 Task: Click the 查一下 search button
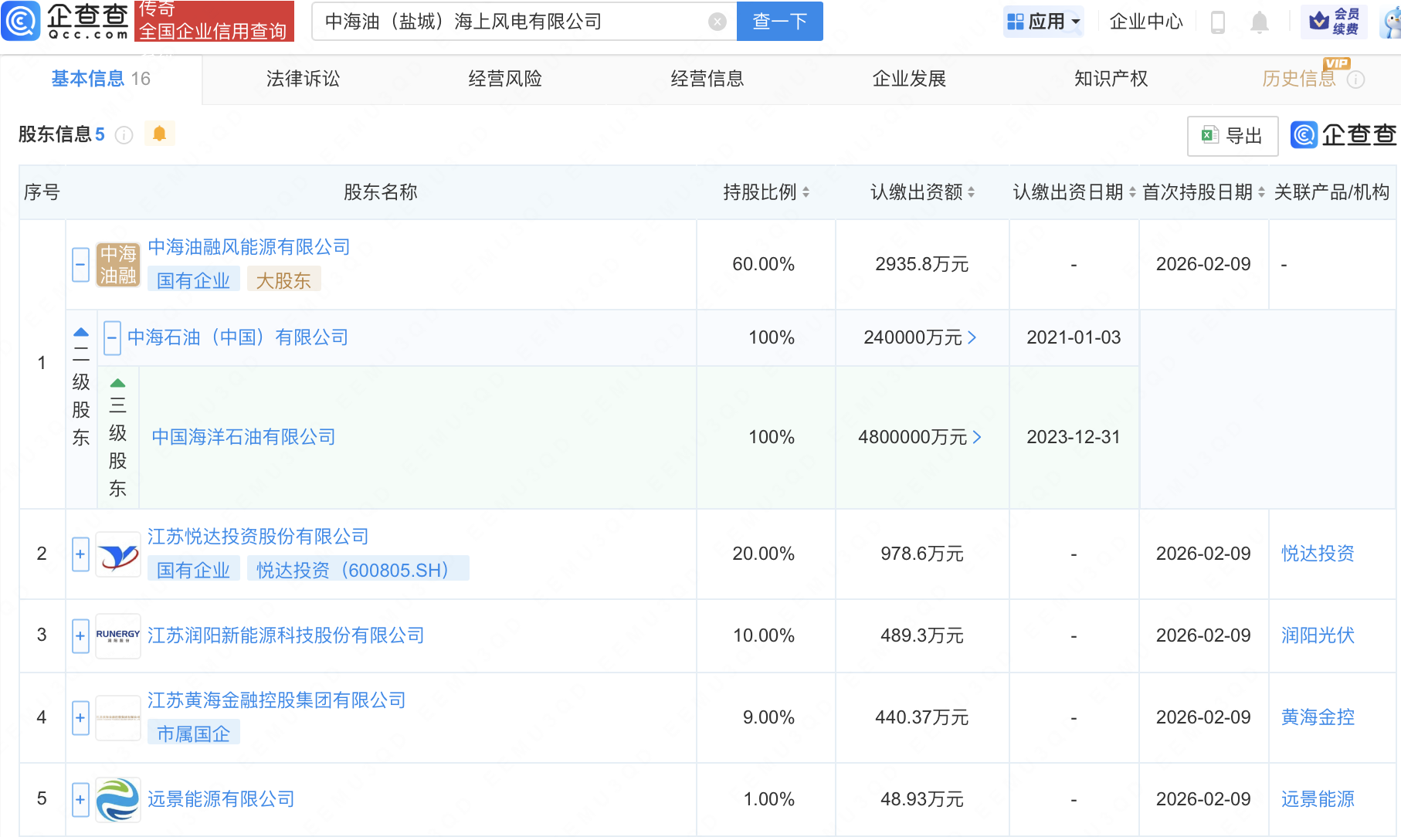pyautogui.click(x=779, y=22)
